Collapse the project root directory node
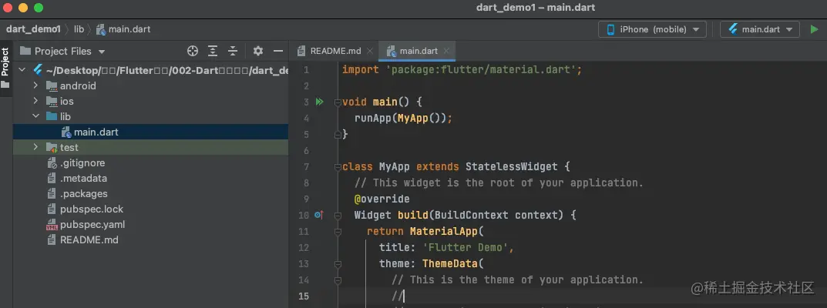 pyautogui.click(x=22, y=70)
